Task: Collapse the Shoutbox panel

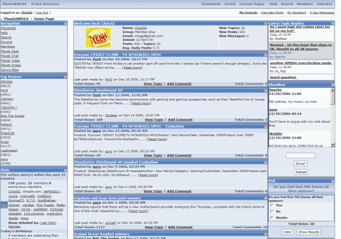Action: [x=332, y=85]
